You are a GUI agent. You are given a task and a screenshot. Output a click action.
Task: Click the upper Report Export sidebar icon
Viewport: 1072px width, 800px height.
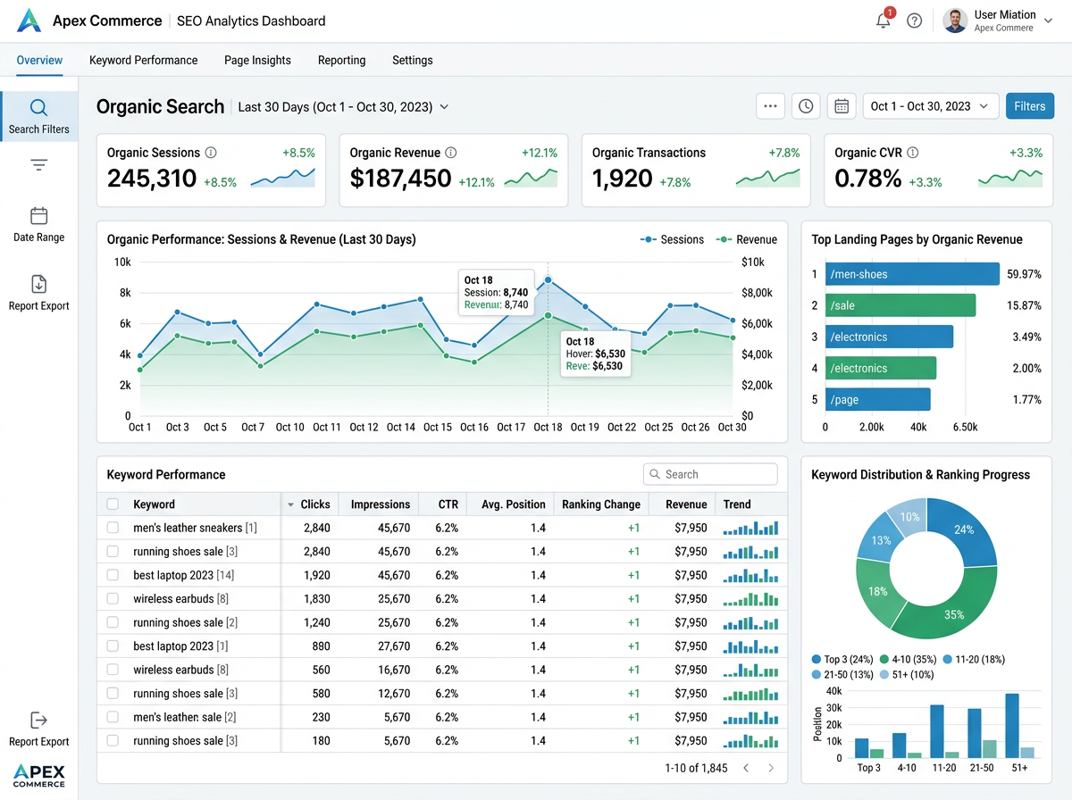(x=38, y=284)
